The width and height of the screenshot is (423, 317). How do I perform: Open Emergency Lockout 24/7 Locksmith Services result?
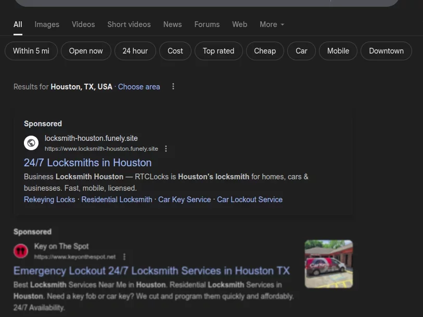tap(151, 271)
